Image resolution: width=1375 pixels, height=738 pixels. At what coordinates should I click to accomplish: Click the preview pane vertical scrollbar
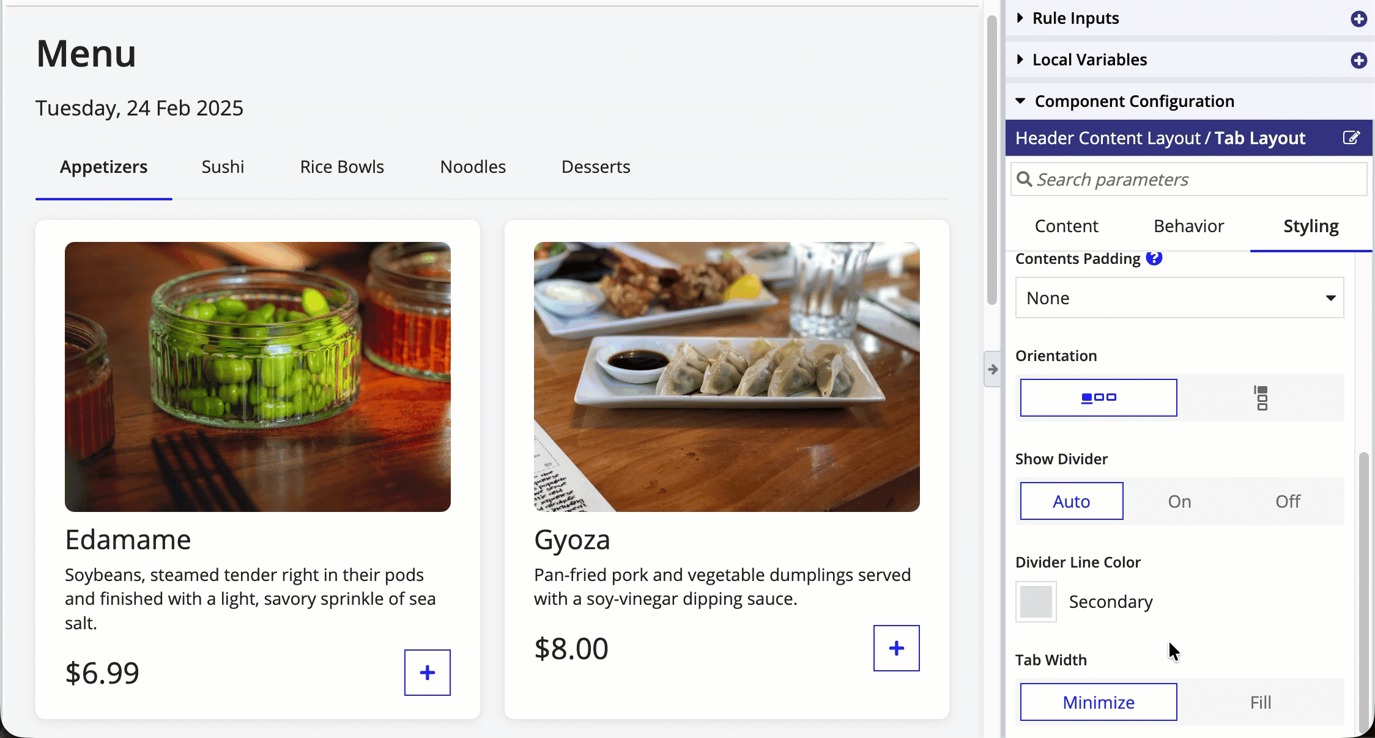click(x=991, y=160)
